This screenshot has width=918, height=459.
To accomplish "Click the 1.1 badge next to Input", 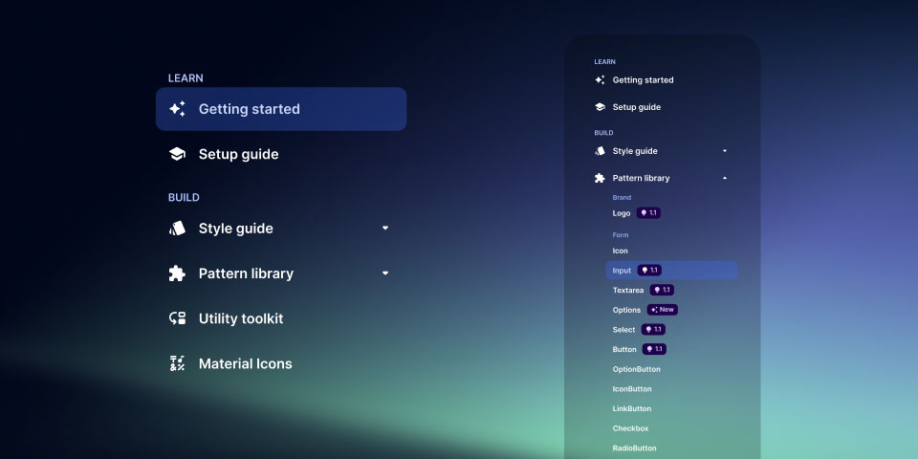I will (649, 271).
